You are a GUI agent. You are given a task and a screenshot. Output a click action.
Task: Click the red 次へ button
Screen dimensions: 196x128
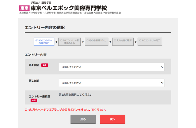[113, 119]
